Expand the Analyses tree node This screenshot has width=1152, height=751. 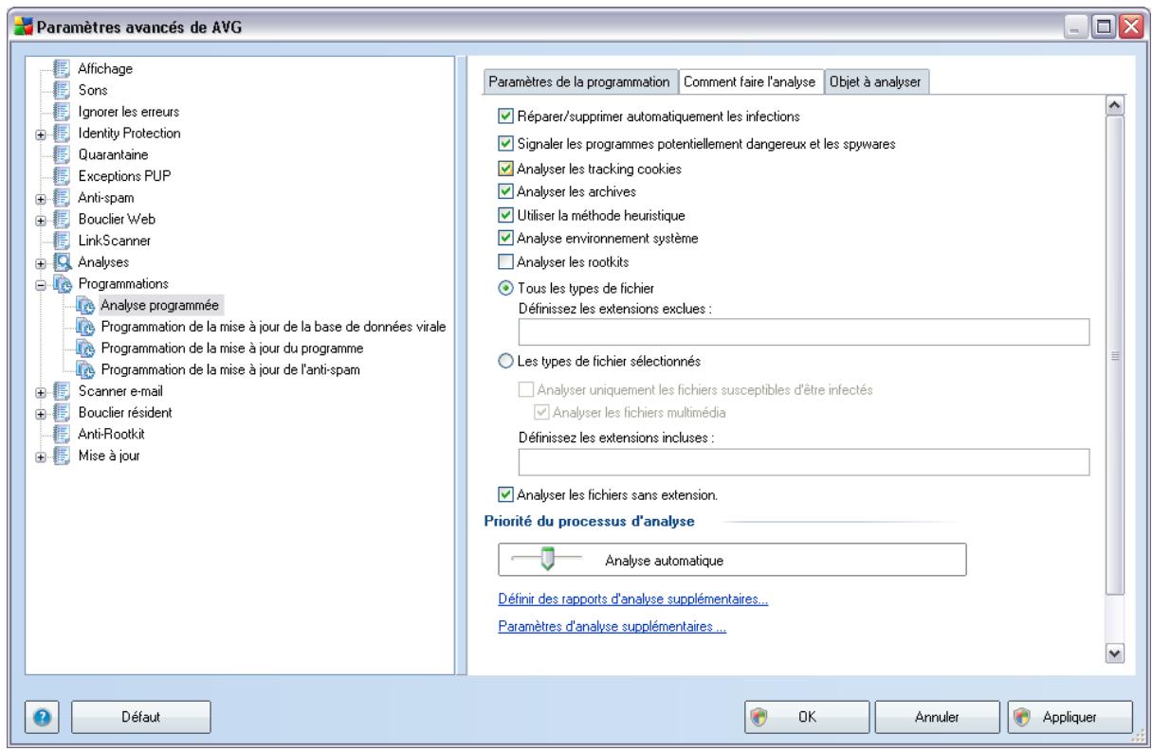(41, 261)
